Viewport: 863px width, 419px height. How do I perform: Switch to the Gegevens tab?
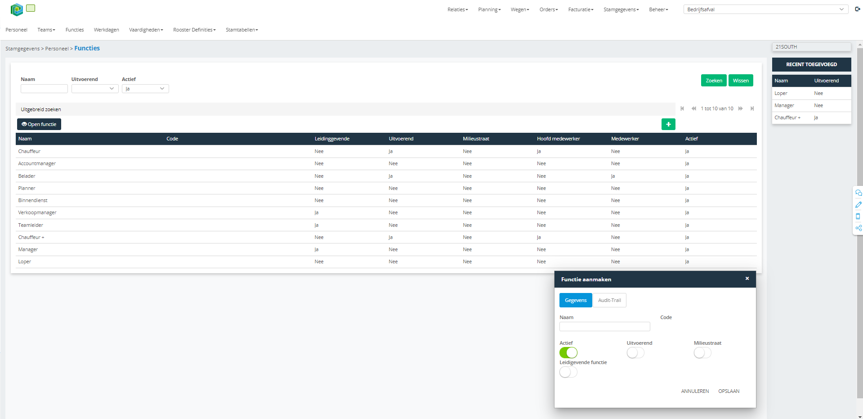(576, 300)
